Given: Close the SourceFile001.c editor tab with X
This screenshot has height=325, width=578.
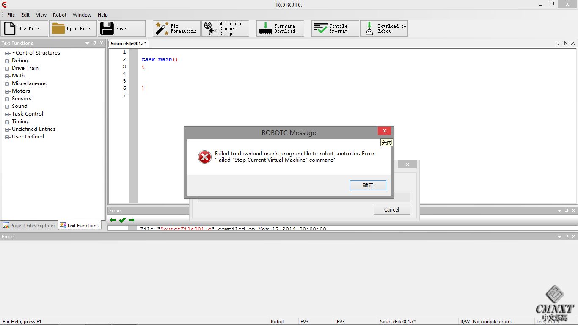Looking at the screenshot, I should pos(573,43).
